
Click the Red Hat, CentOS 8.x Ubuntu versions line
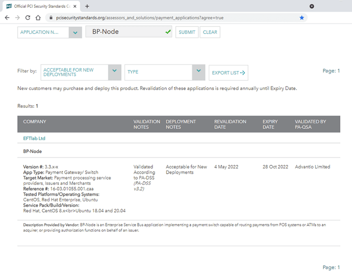[x=74, y=211]
